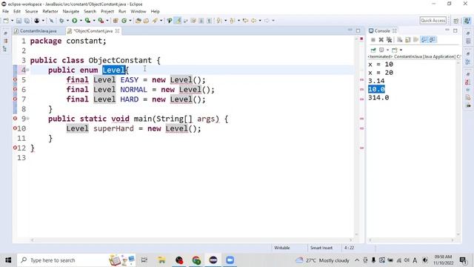This screenshot has height=267, width=474.
Task: Collapse code fold at line 4
Action: click(28, 70)
